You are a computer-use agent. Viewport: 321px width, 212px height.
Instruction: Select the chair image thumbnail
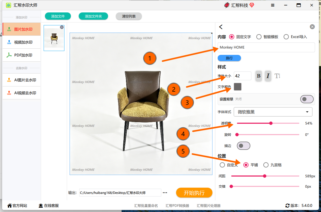tap(54, 38)
